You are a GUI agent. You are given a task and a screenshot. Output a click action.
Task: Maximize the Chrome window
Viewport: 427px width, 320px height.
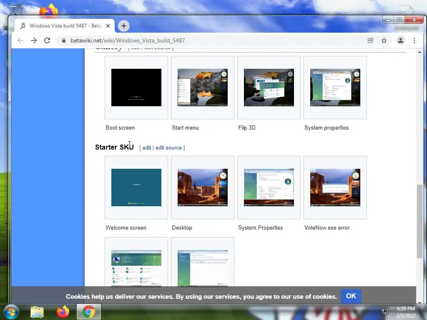click(399, 20)
